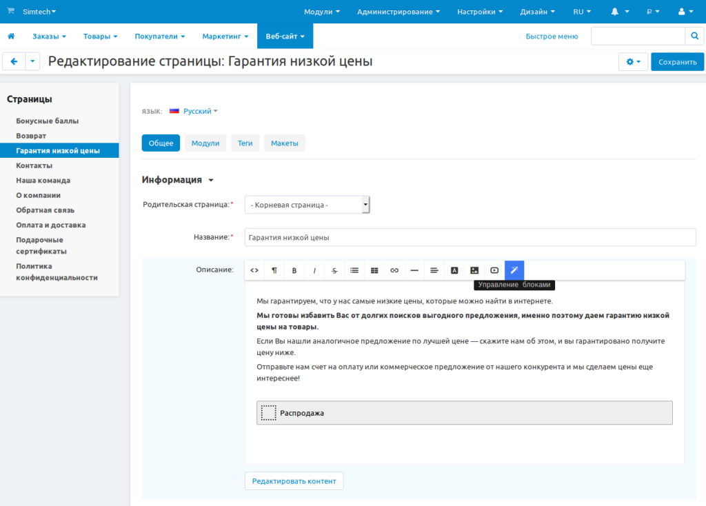This screenshot has width=706, height=506.
Task: Open the Наша команда page
Action: click(x=43, y=180)
